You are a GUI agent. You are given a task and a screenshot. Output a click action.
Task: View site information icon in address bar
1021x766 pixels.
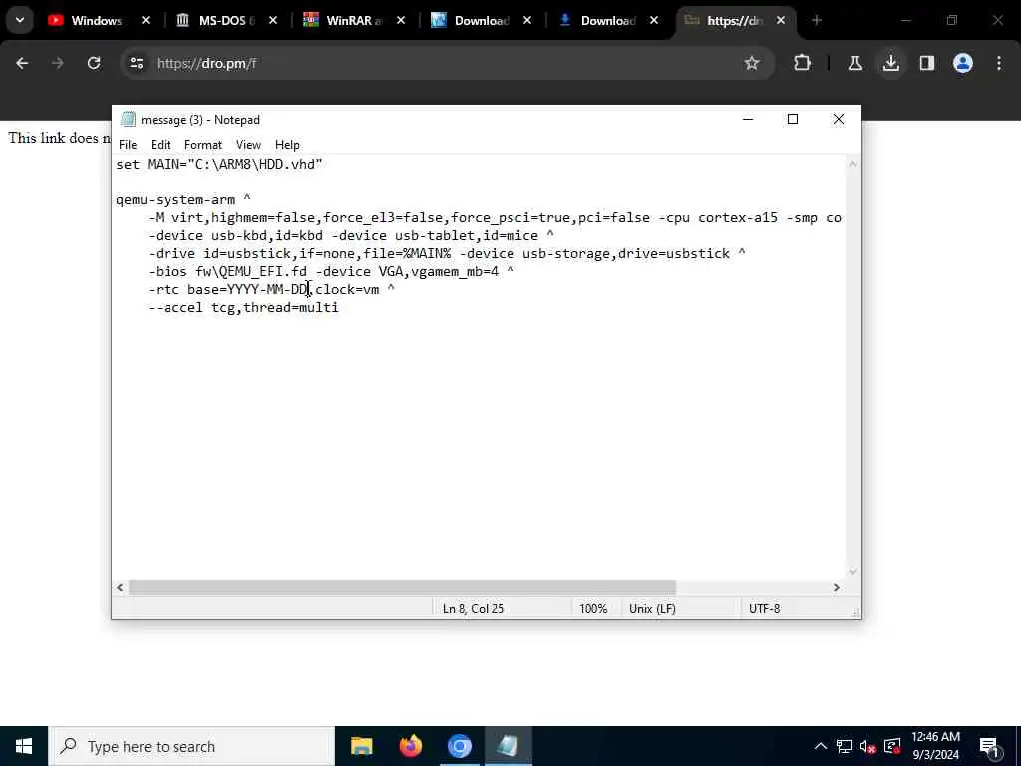(x=136, y=63)
